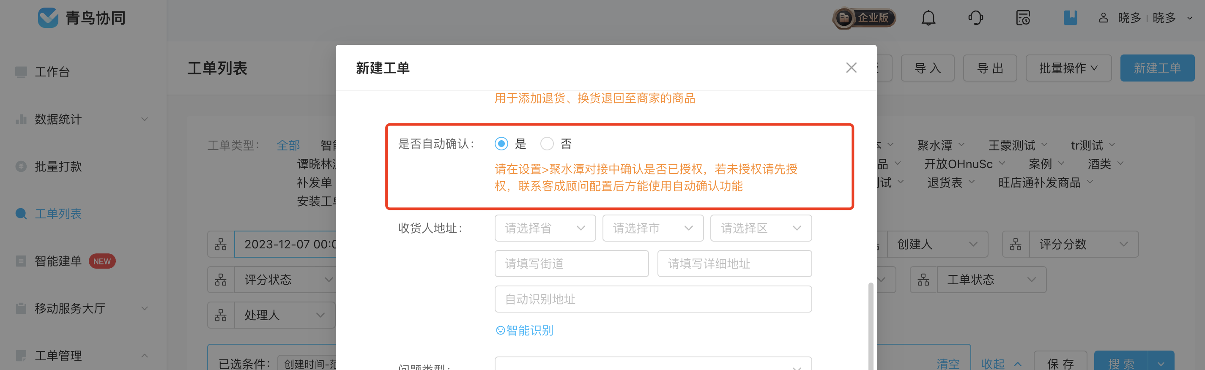1205x370 pixels.
Task: Open the 请选择市 dropdown
Action: 652,228
